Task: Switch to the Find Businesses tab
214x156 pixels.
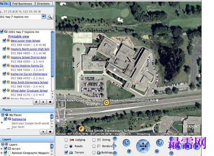Action: pyautogui.click(x=22, y=4)
